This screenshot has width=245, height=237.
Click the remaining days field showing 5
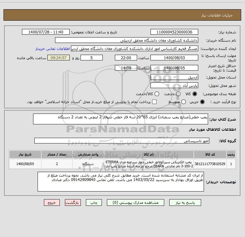tap(92, 58)
